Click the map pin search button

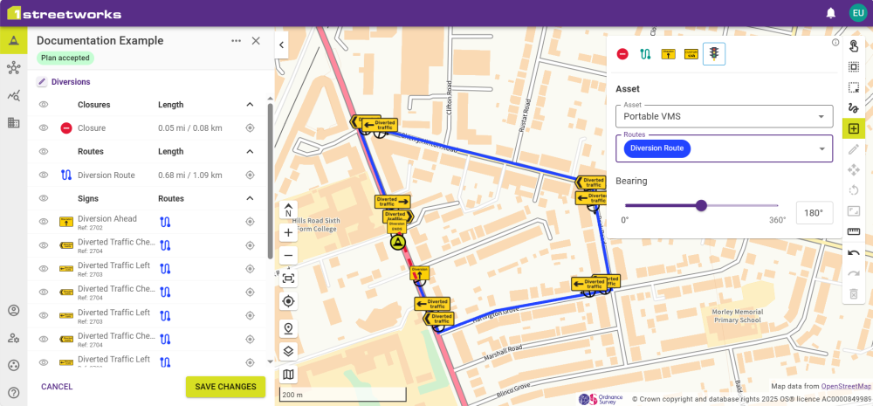point(288,328)
